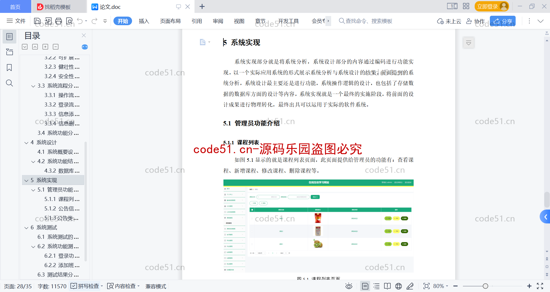The height and width of the screenshot is (292, 550).
Task: Toggle 拼写检查 spell check
Action: point(87,286)
